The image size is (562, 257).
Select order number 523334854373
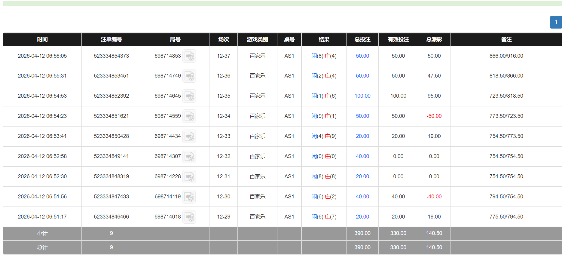111,56
